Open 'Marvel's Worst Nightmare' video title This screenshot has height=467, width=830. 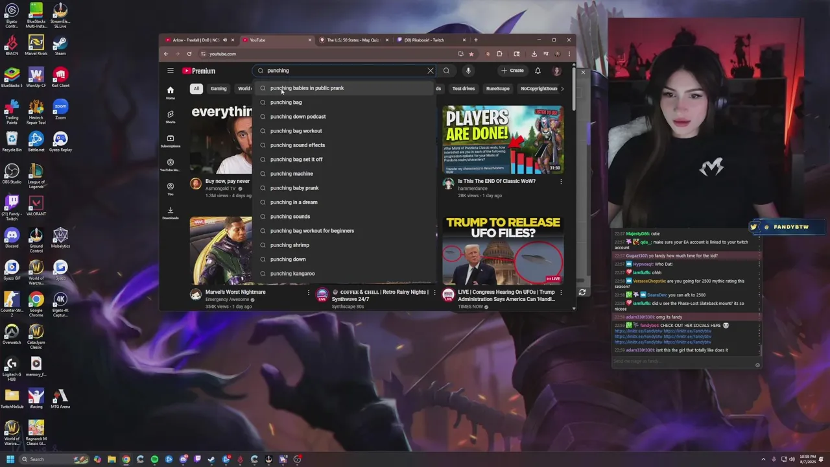(x=235, y=292)
